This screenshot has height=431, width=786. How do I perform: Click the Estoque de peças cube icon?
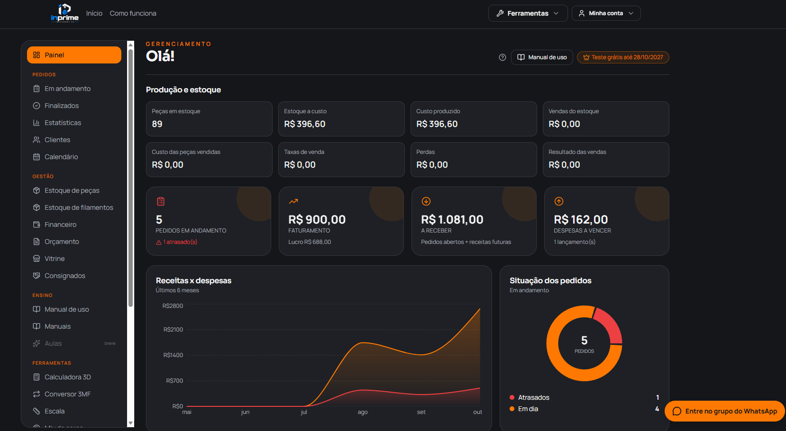point(37,190)
